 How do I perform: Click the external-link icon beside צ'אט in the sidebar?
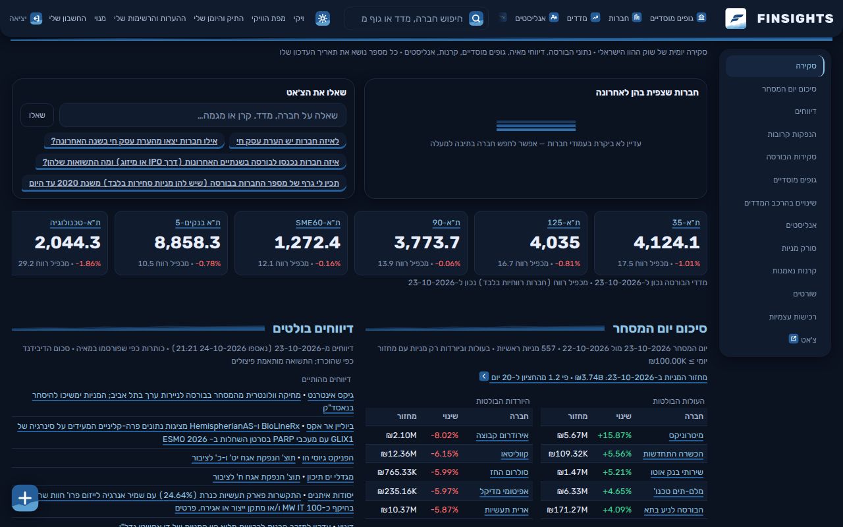[794, 339]
